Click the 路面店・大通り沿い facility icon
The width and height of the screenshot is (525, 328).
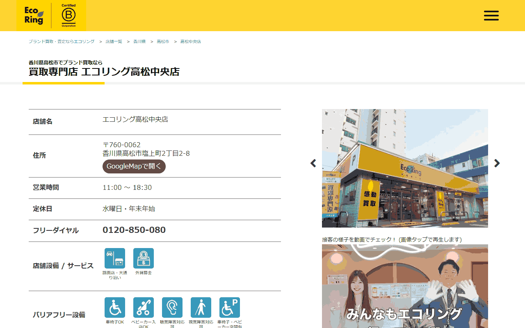click(115, 258)
